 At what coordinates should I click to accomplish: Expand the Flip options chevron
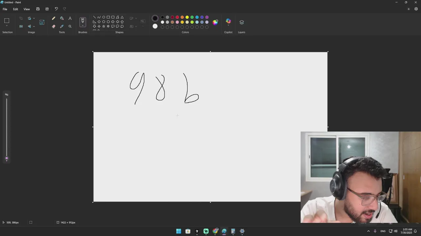click(34, 27)
